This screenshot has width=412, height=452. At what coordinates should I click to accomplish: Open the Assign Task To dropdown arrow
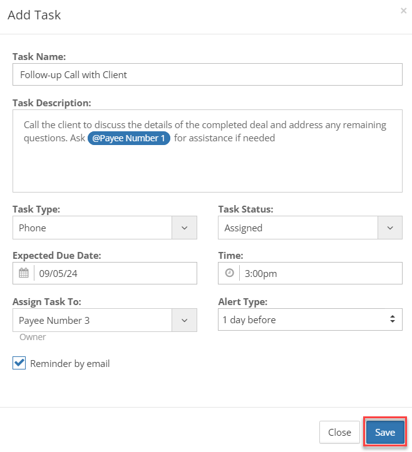coord(185,320)
